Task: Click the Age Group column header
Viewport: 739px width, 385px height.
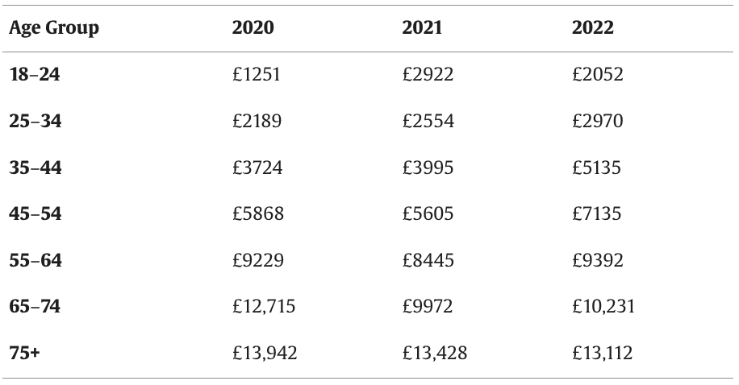Action: 54,28
